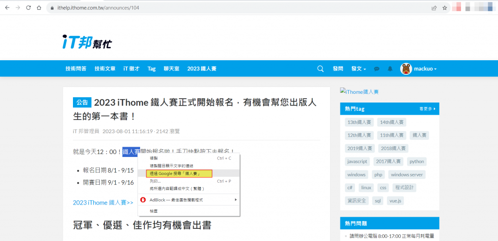Image resolution: width=498 pixels, height=241 pixels.
Task: Open the search magnifier in the nav bar
Action: [320, 69]
